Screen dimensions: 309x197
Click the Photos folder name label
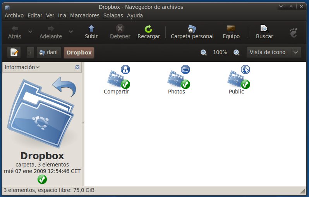176,92
